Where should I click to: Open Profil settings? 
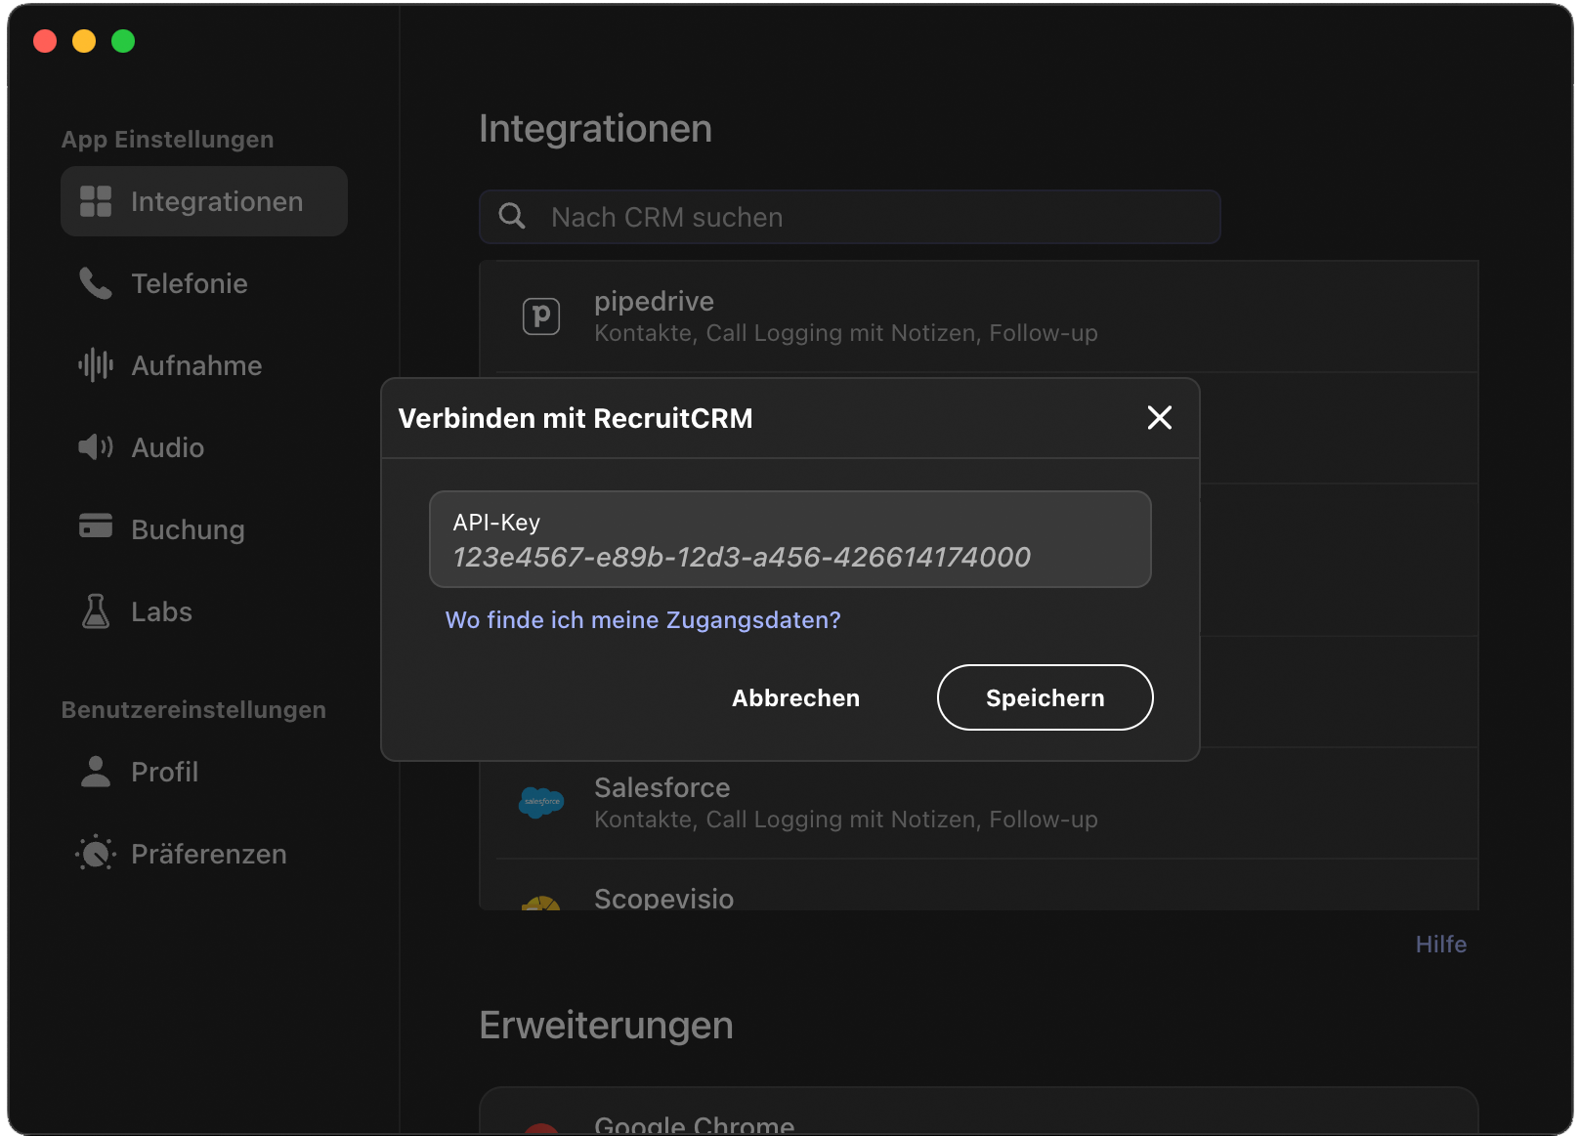point(204,772)
